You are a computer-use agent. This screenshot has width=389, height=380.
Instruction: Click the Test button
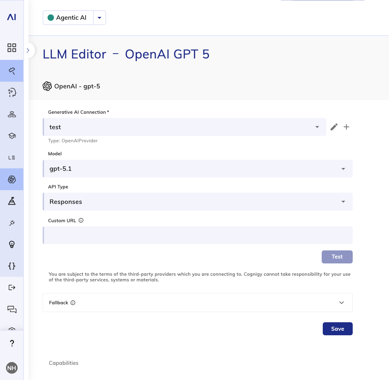coord(337,257)
